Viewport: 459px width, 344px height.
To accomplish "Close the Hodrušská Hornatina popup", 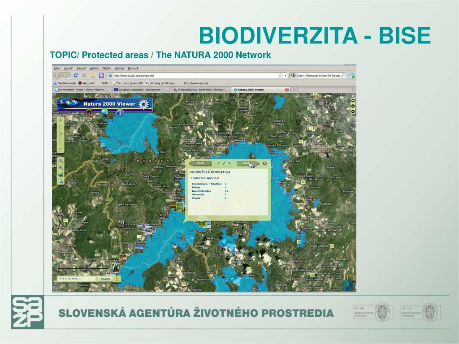I will click(x=264, y=163).
